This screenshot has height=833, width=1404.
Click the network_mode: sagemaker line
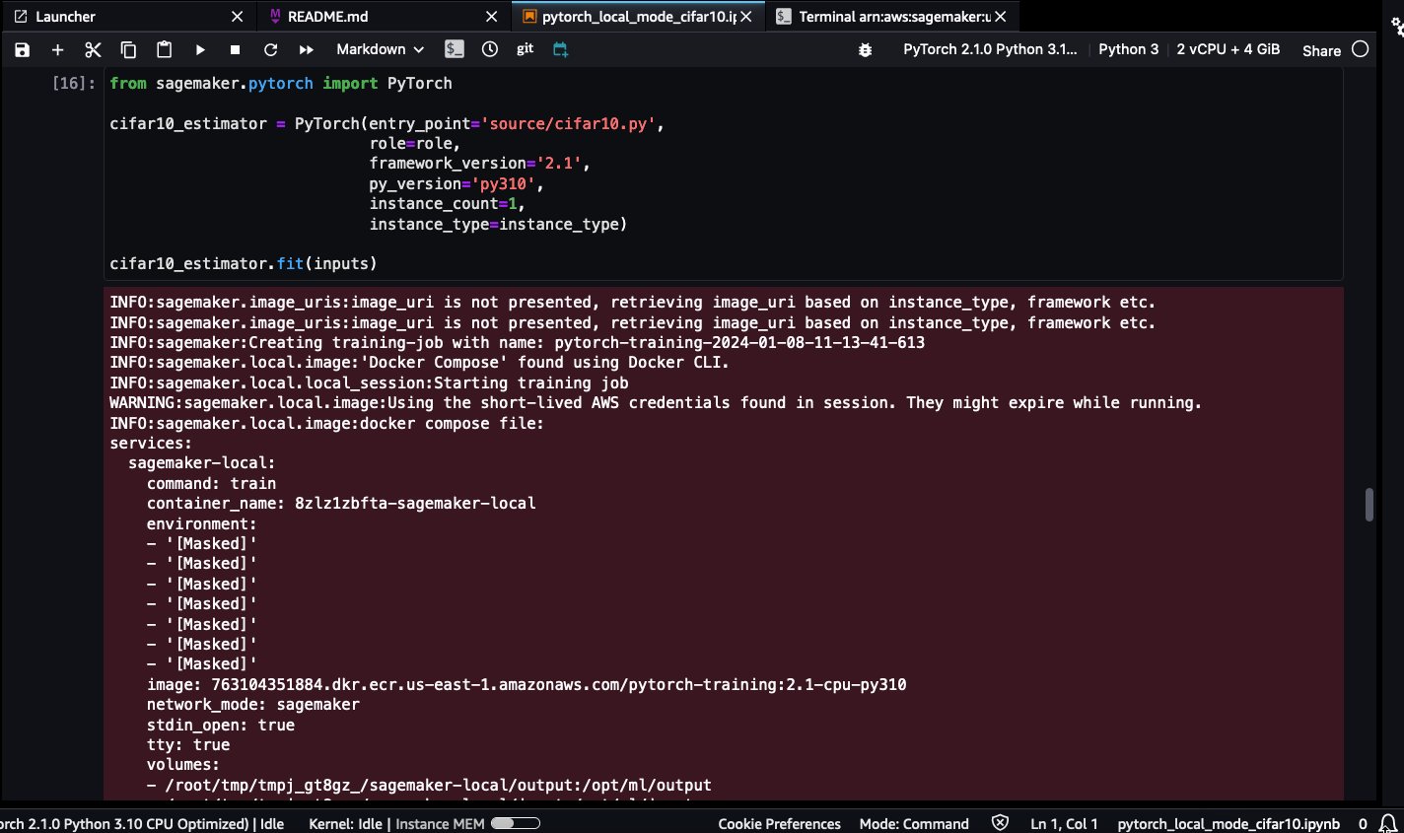click(253, 705)
